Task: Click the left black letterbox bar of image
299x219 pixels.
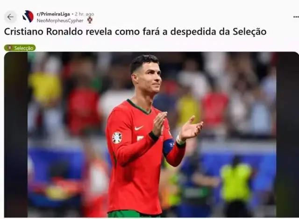Action: click(x=16, y=134)
